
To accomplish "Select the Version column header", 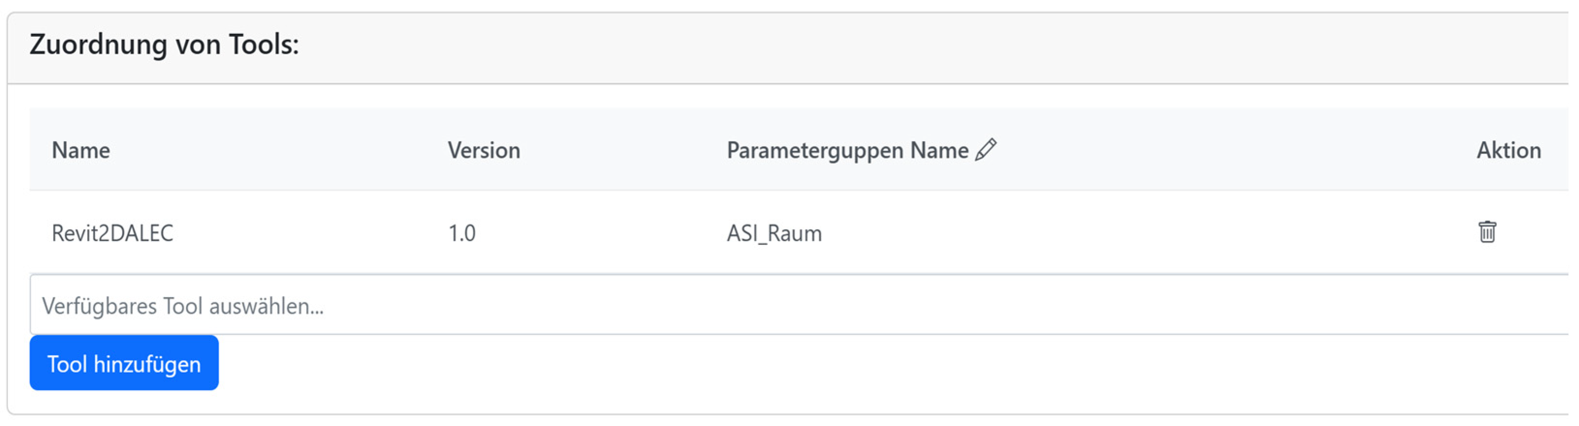I will pyautogui.click(x=484, y=151).
